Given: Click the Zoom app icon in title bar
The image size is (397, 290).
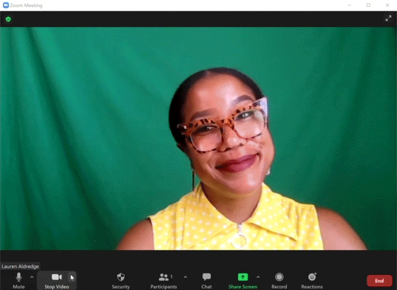Looking at the screenshot, I should (x=6, y=5).
